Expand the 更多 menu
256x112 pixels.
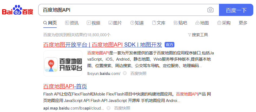coord(243,23)
